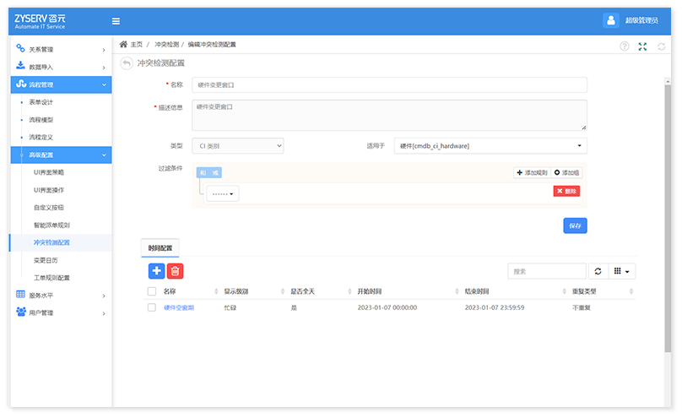Open 变更日历 in the sidebar
The height and width of the screenshot is (418, 682).
(x=46, y=260)
